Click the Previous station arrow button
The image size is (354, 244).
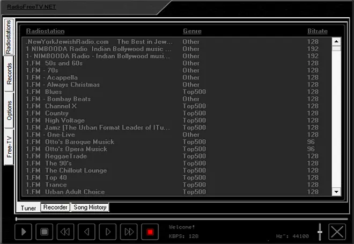pos(86,232)
